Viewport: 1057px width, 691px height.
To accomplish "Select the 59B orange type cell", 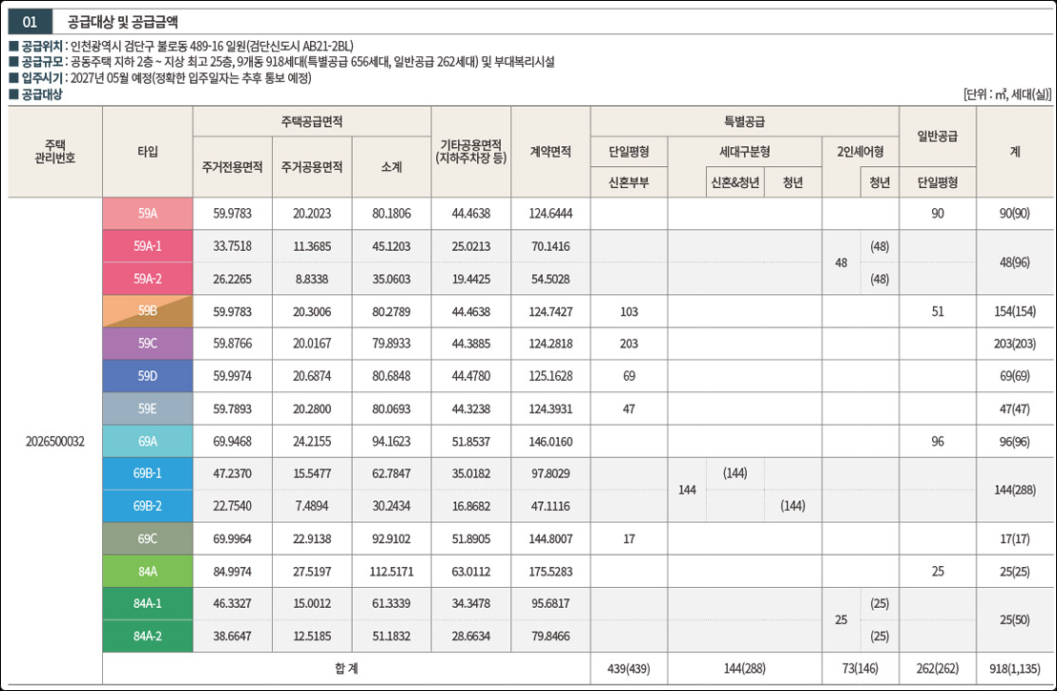I will (148, 311).
